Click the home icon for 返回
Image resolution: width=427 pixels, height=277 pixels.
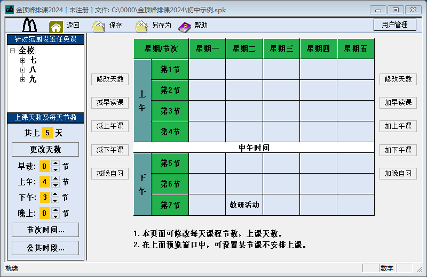[56, 26]
